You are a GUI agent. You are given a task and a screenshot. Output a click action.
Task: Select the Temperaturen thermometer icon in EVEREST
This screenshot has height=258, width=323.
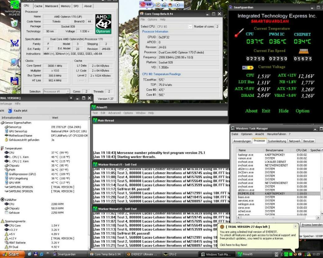[2, 148]
